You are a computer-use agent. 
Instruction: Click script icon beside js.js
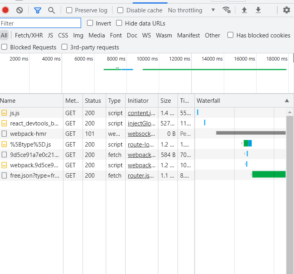(4, 113)
